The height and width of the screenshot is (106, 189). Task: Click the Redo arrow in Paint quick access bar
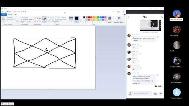point(10,12)
